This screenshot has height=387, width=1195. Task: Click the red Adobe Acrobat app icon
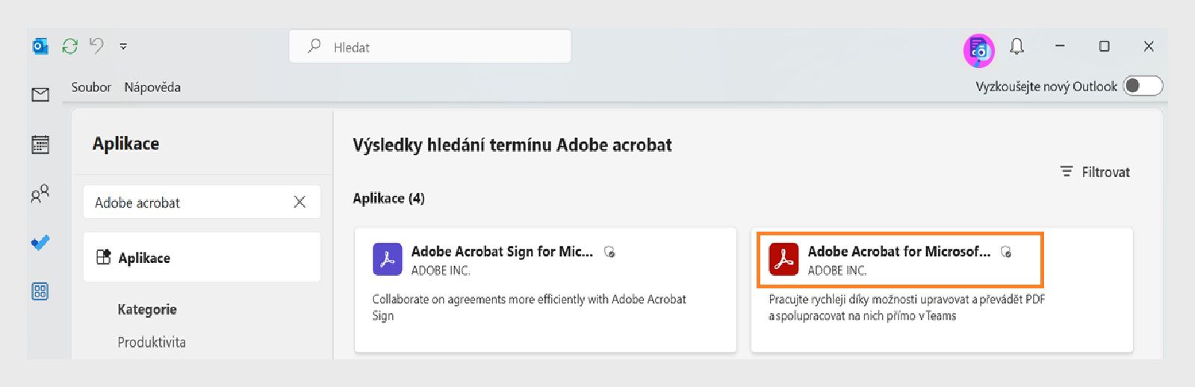click(783, 260)
